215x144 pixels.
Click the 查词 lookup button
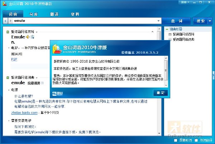tap(176, 21)
